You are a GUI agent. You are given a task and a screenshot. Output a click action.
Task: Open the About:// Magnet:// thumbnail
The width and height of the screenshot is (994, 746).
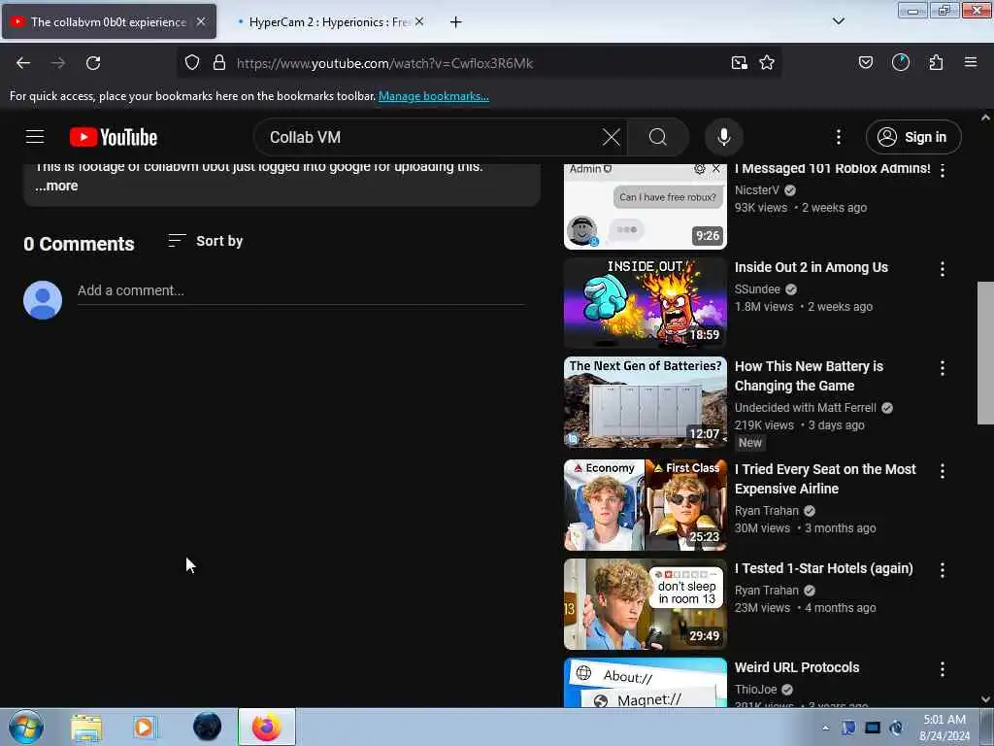pos(646,682)
